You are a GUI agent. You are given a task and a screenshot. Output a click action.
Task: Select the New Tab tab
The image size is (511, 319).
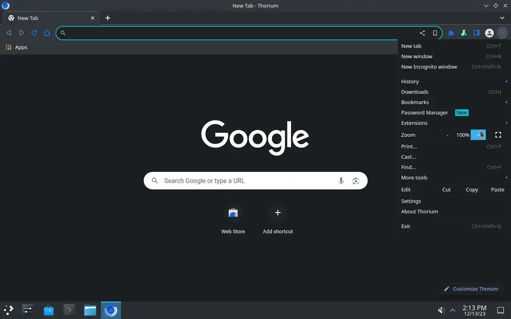click(x=51, y=18)
